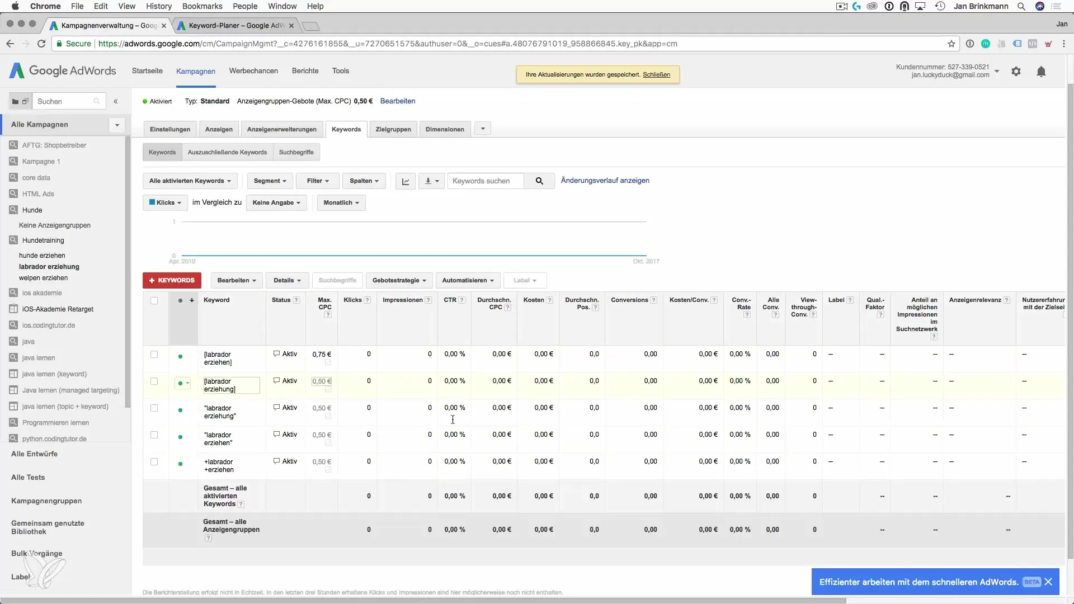Open the Spalten dropdown
This screenshot has width=1074, height=604.
(x=364, y=181)
